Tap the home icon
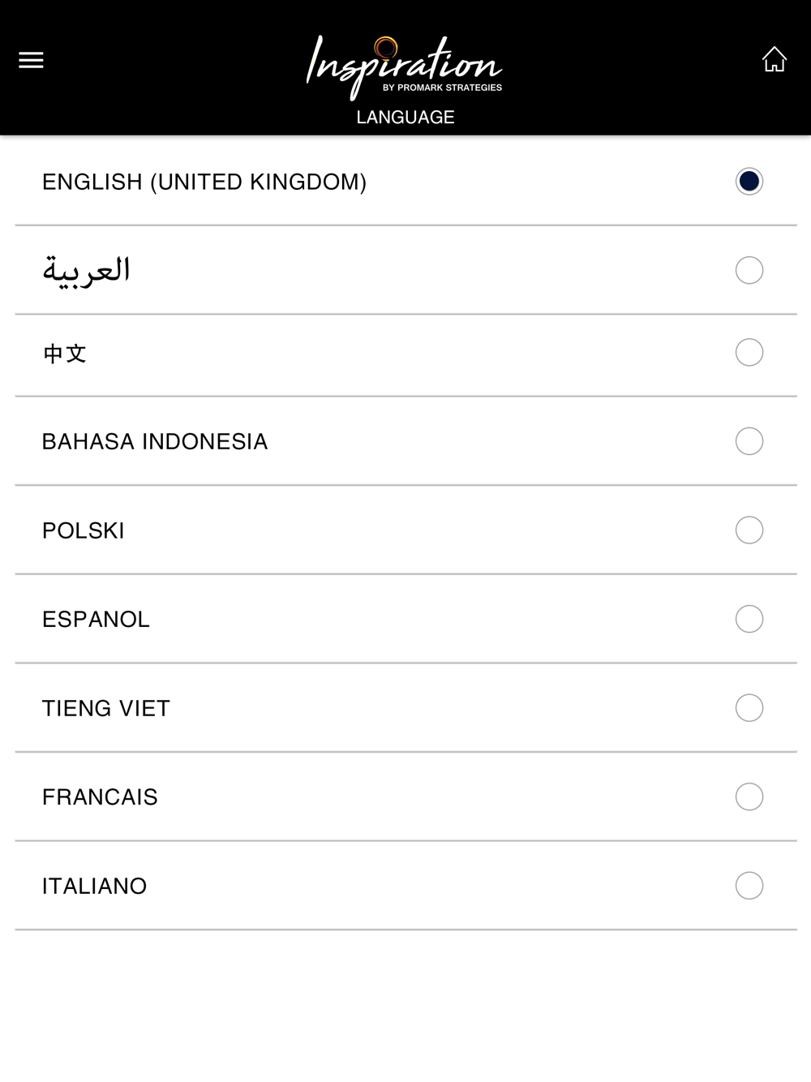 tap(775, 59)
